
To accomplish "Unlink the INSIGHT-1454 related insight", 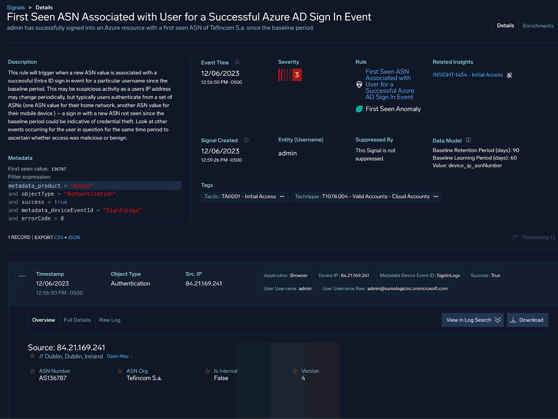I will (x=510, y=75).
